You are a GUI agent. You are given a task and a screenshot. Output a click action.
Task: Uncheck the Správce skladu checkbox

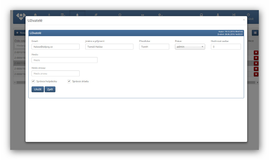pos(69,81)
